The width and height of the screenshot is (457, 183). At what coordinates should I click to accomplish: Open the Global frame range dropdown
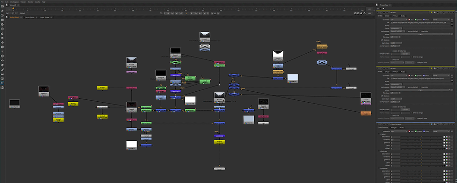[x=24, y=13]
